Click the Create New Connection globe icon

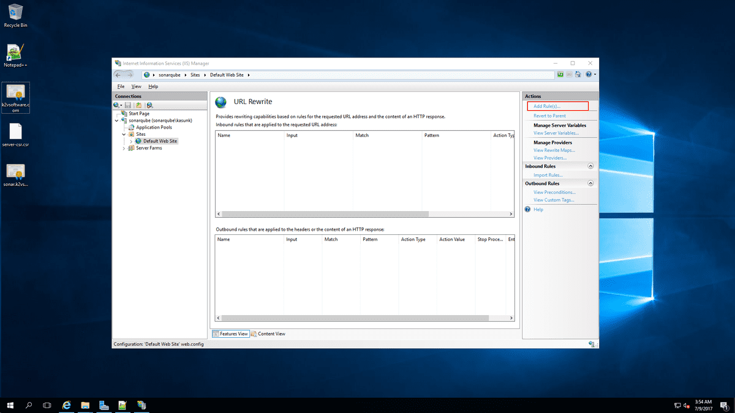click(116, 105)
